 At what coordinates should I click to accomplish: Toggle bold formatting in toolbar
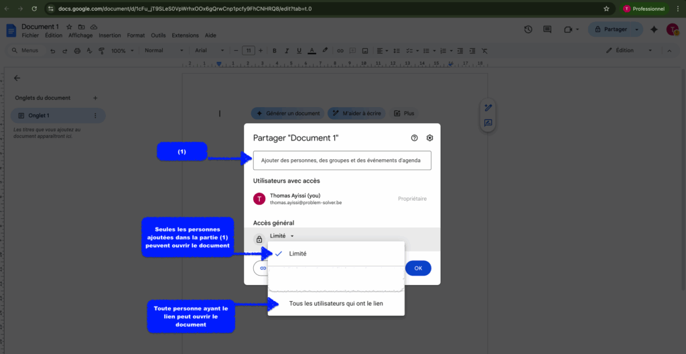(x=273, y=50)
